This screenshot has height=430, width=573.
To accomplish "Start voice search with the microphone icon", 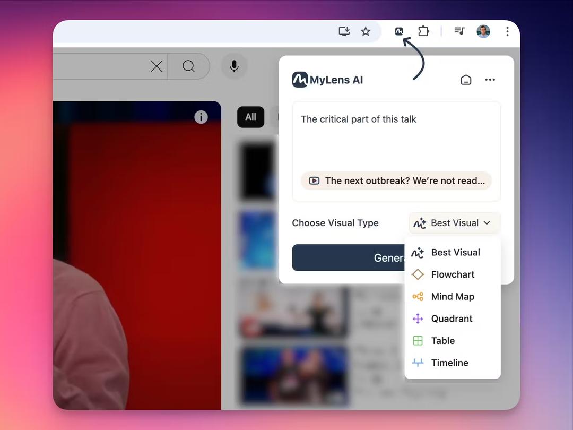I will tap(235, 66).
